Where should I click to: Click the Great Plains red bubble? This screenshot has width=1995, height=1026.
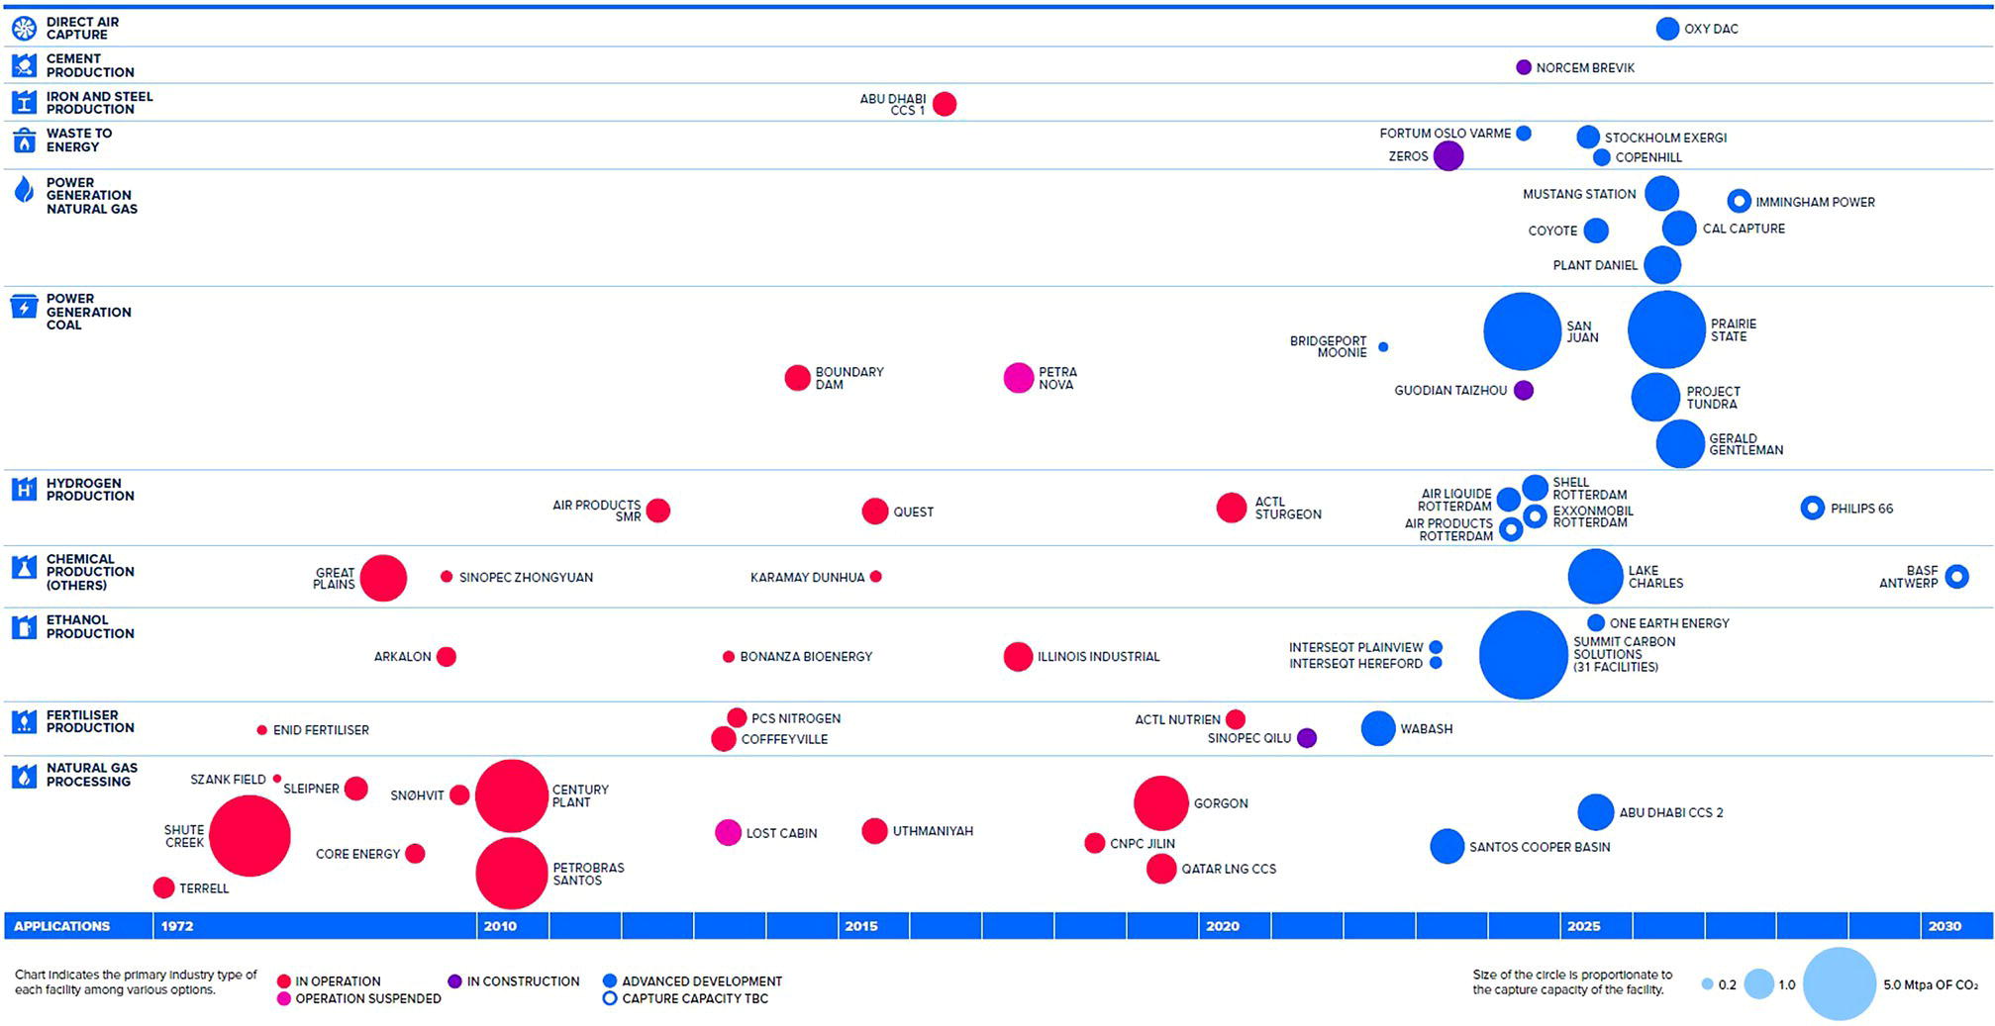(384, 579)
